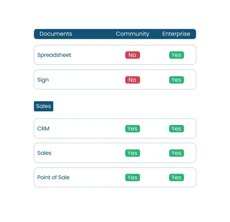Click the Enterprise Yes badge for Sign
230x222 pixels.
coord(176,80)
